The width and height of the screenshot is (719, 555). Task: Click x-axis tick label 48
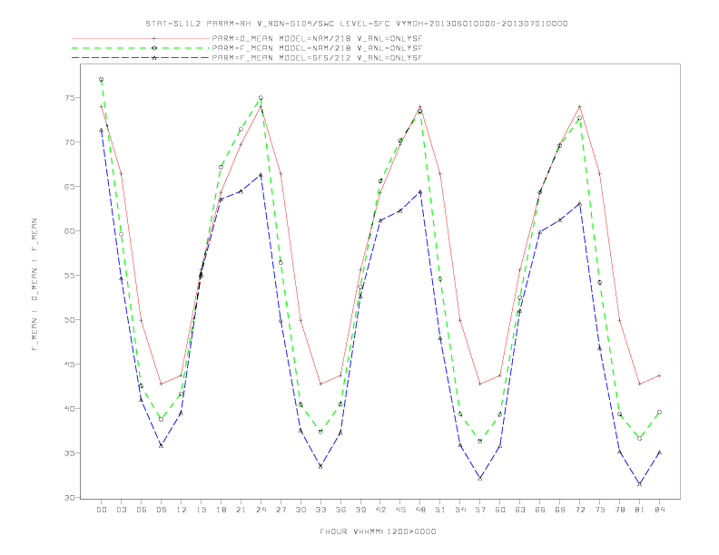pos(420,510)
